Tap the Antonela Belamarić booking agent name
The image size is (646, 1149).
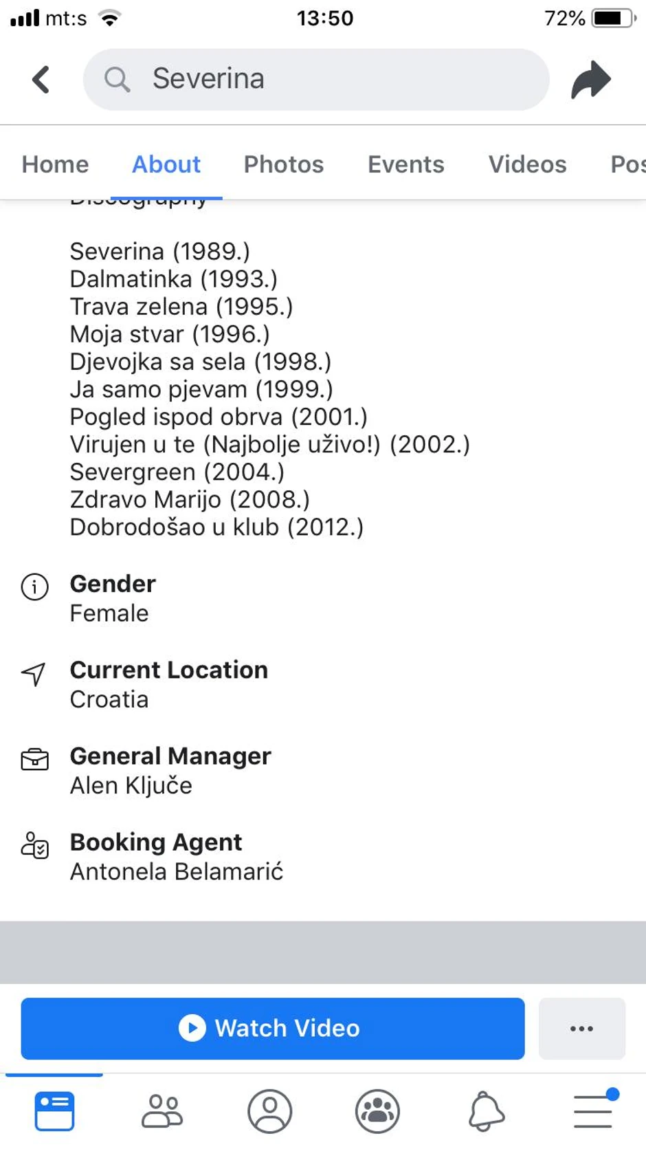click(x=177, y=872)
